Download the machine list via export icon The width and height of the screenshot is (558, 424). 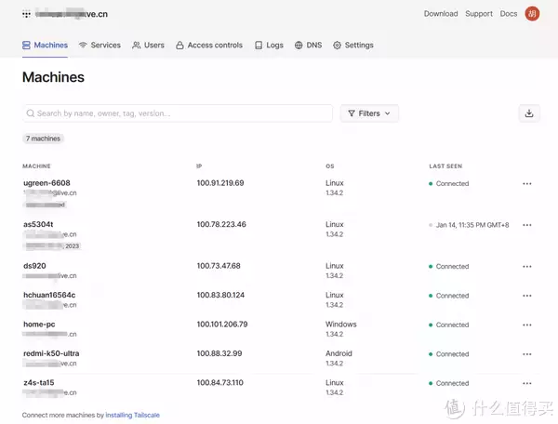(x=529, y=113)
